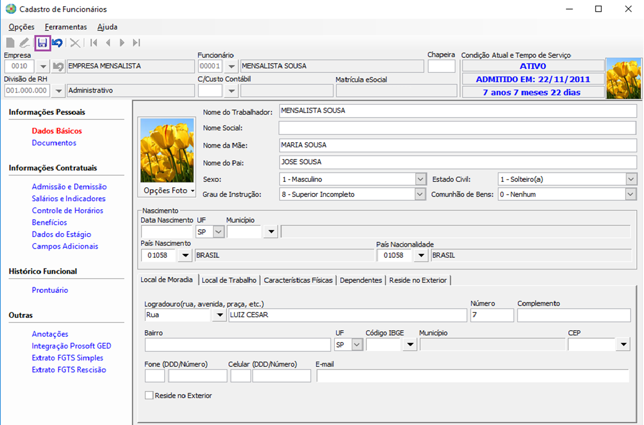
Task: Open the Ferramentas menu
Action: click(x=66, y=27)
